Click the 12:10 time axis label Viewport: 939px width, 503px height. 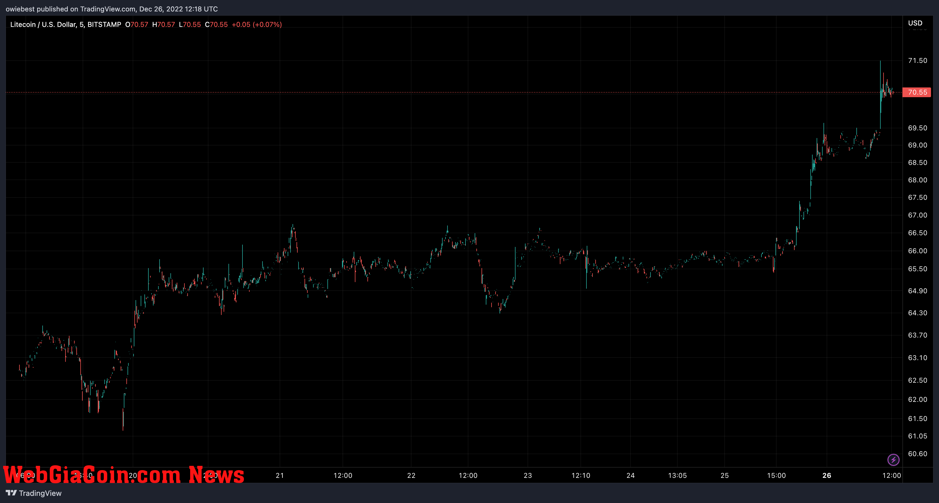pyautogui.click(x=581, y=475)
